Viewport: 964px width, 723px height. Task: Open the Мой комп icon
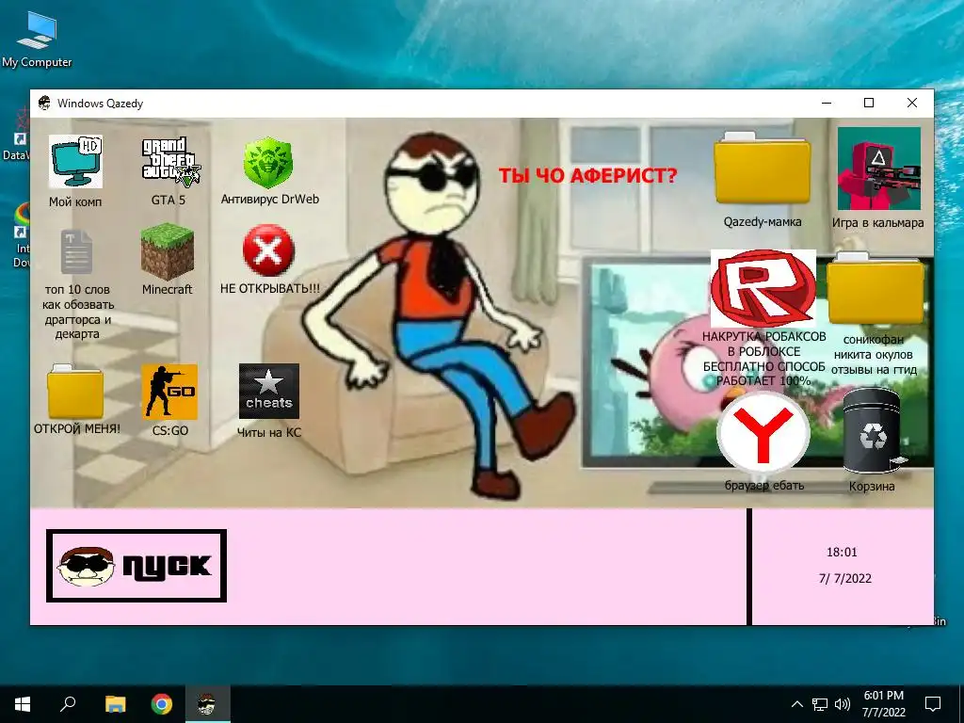pos(75,162)
